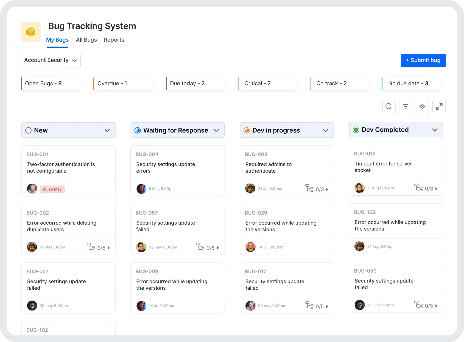The image size is (464, 342).
Task: Click the Submit bug button
Action: pyautogui.click(x=423, y=60)
